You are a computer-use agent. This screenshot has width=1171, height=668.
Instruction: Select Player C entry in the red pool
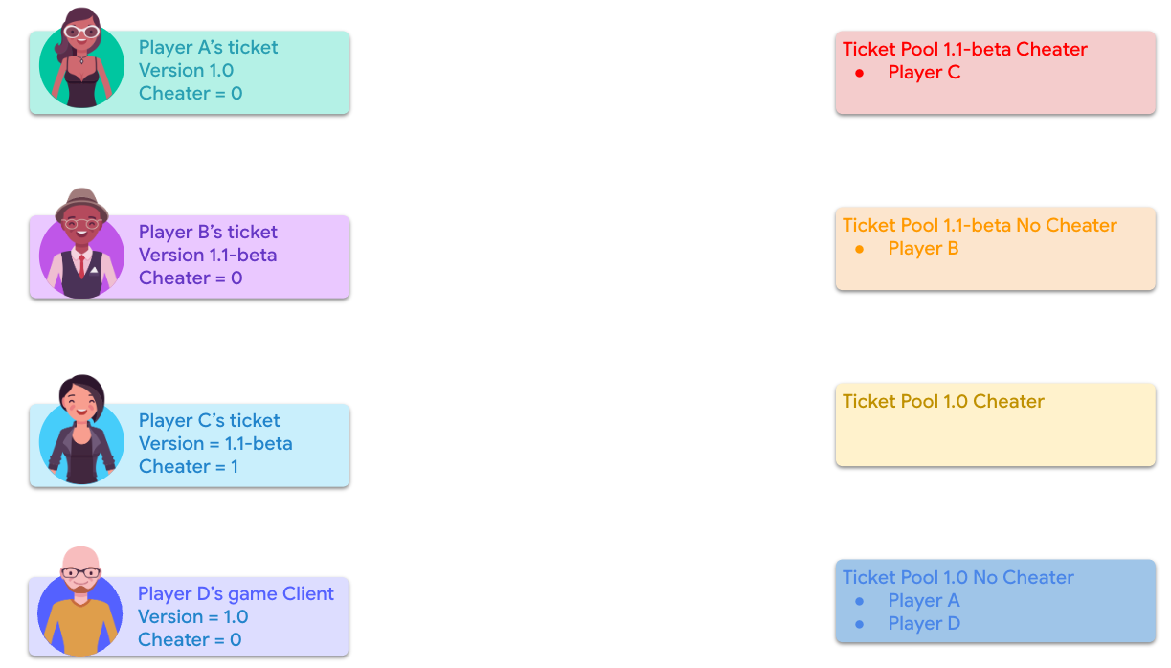924,73
